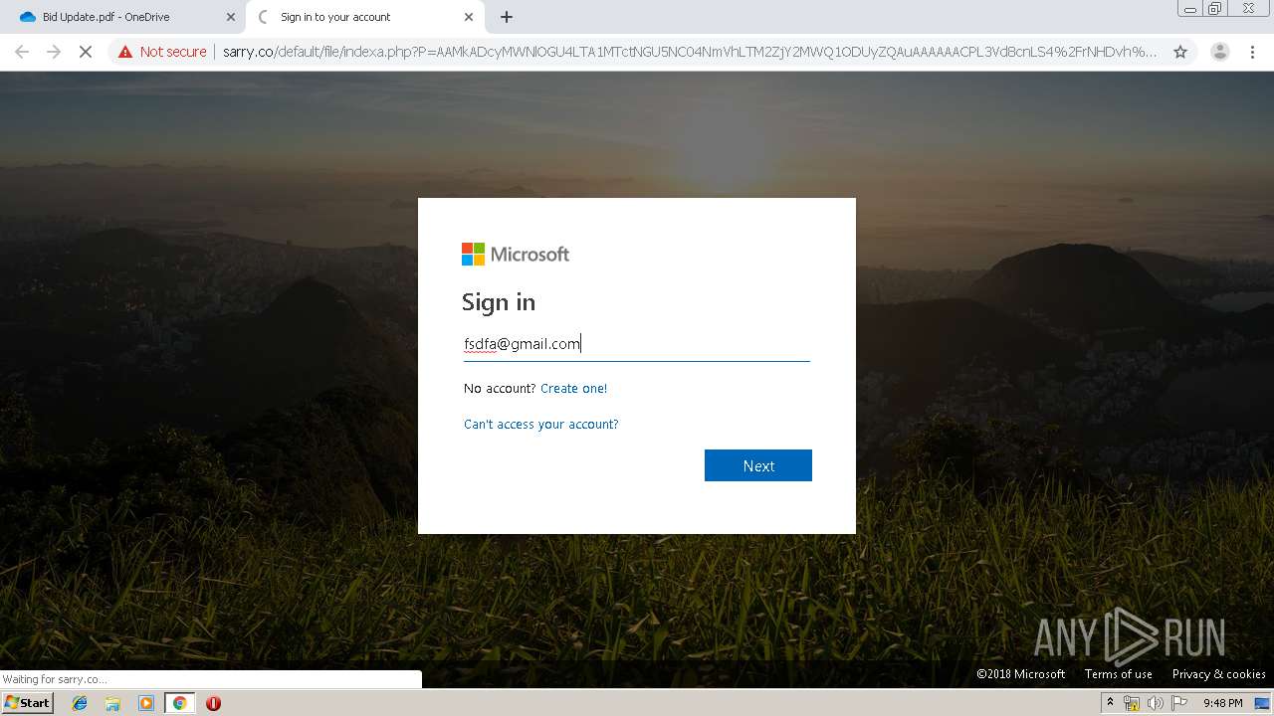The height and width of the screenshot is (716, 1274).
Task: Click the Next button
Action: (758, 465)
